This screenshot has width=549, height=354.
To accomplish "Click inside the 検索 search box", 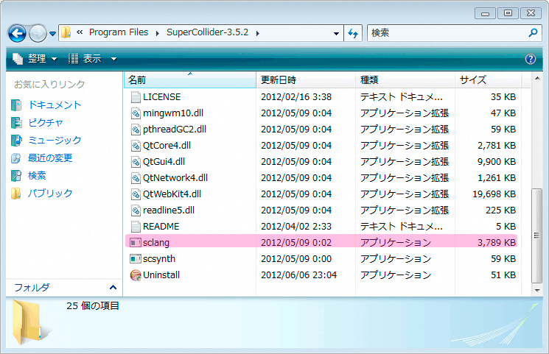I will [x=450, y=33].
